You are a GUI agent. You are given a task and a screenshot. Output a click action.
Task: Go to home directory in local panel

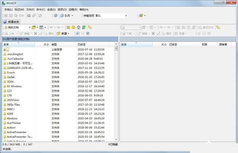coord(79,27)
